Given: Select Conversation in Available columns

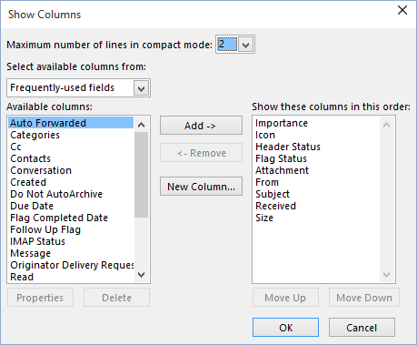Looking at the screenshot, I should coord(71,170).
